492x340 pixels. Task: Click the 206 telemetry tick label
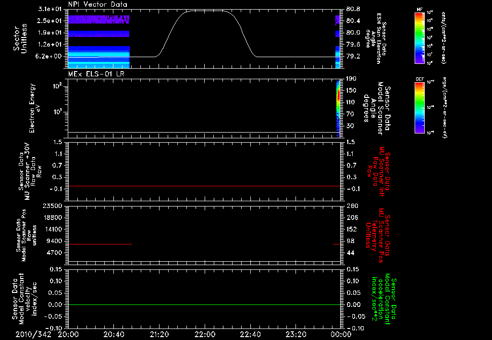point(352,218)
